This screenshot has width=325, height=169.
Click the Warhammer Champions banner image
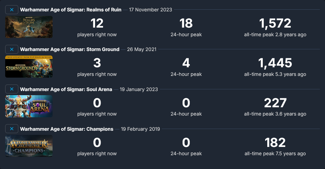click(29, 146)
